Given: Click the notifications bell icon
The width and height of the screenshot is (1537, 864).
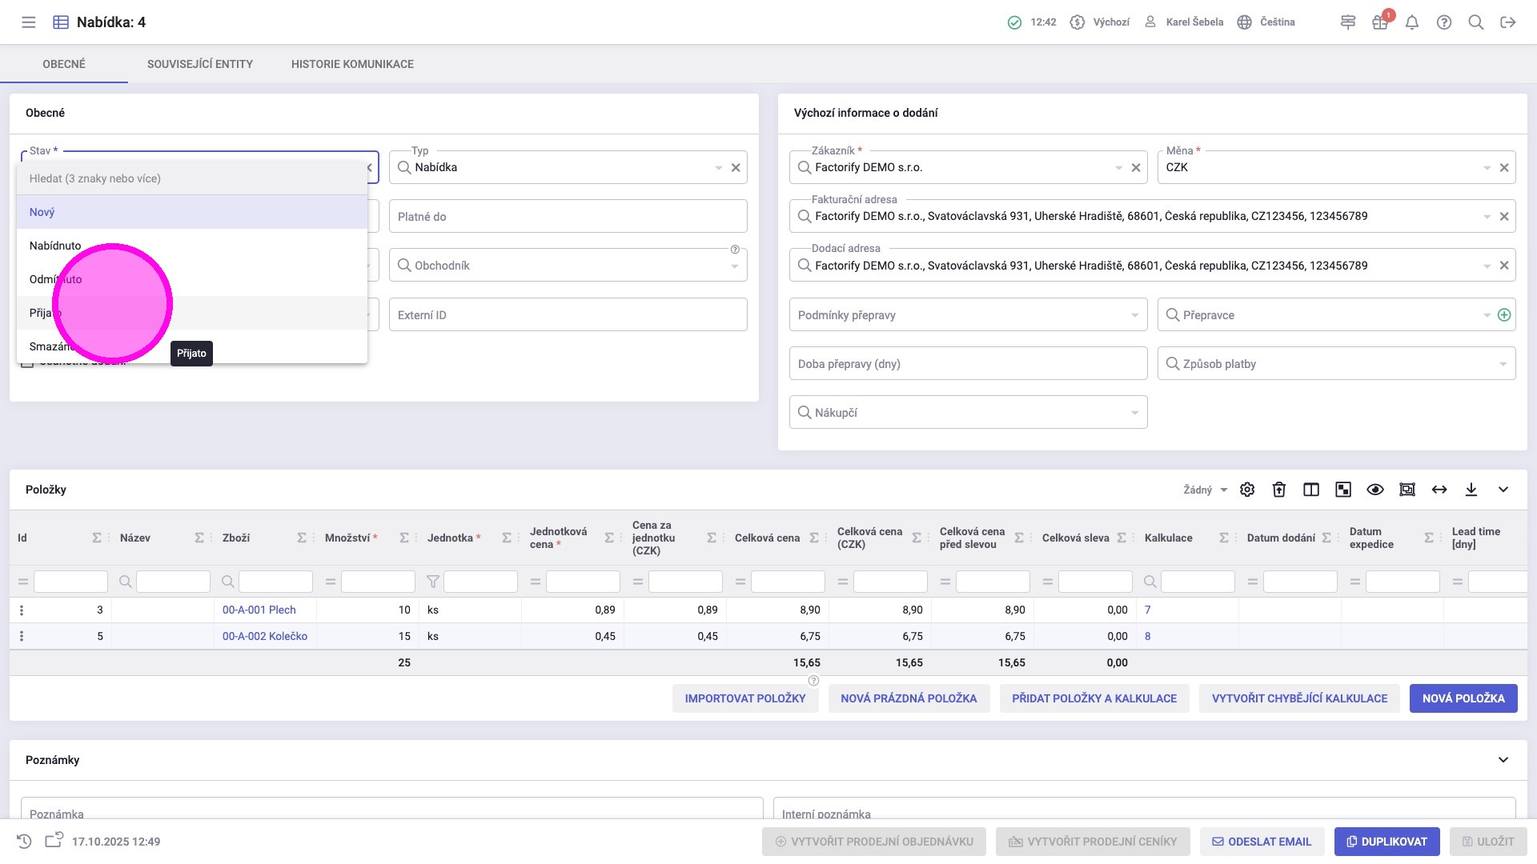Looking at the screenshot, I should coord(1412,22).
